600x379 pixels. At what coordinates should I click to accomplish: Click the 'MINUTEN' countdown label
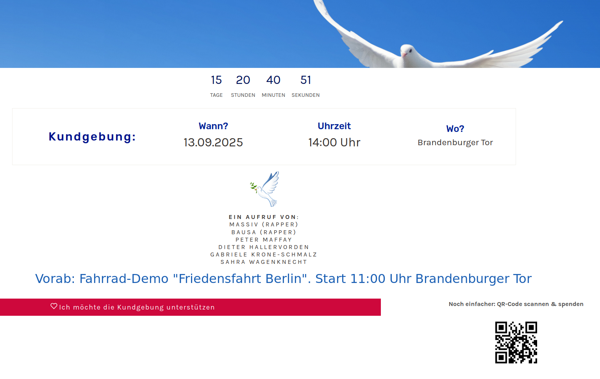click(x=273, y=95)
